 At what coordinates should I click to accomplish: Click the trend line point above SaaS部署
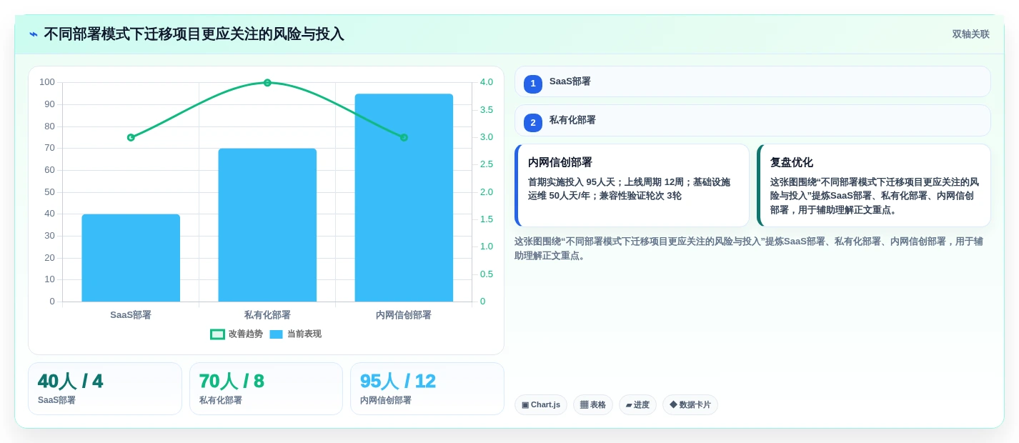coord(131,137)
